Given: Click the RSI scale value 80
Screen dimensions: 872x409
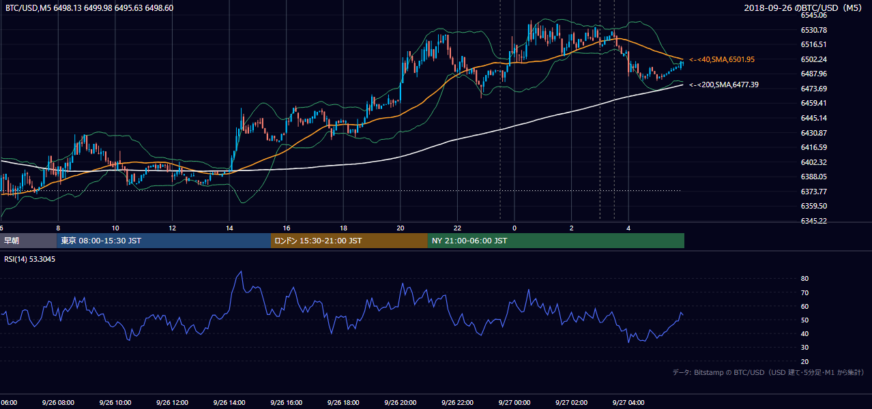Looking at the screenshot, I should [x=805, y=279].
